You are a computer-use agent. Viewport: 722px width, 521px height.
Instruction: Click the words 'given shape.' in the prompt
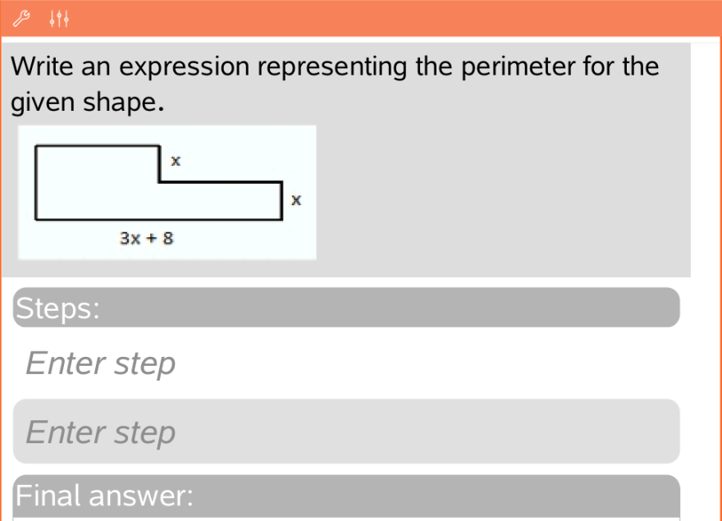point(83,103)
